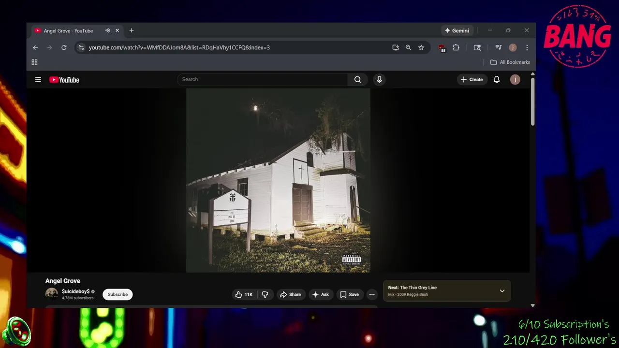Reload the current page
The width and height of the screenshot is (619, 348).
click(x=64, y=47)
